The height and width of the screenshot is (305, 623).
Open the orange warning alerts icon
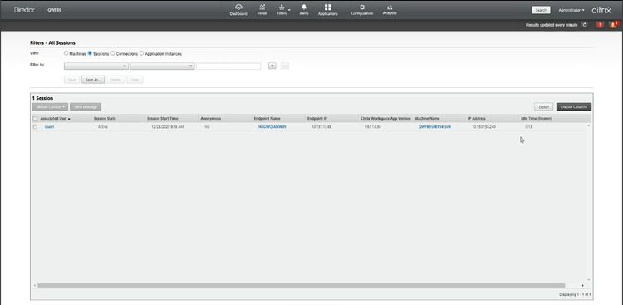(613, 25)
